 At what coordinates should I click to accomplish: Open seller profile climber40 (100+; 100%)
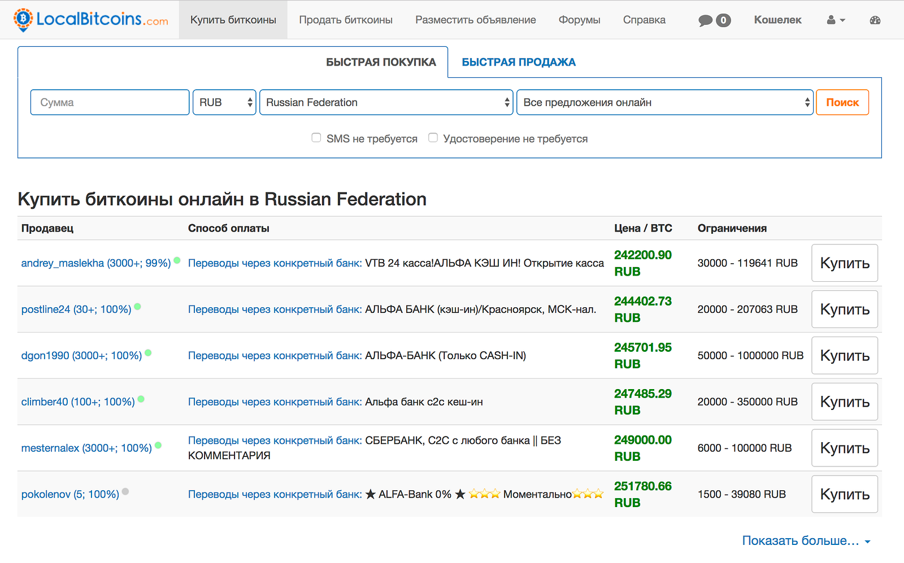[78, 402]
